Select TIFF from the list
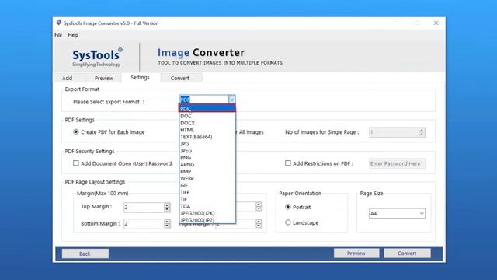497x280 pixels. [207, 192]
